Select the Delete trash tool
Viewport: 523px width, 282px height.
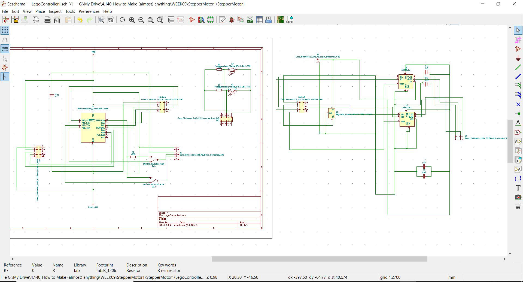pos(518,207)
